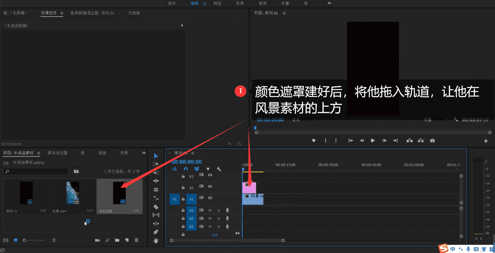Viewport: 495px width, 253px height.
Task: Select the 风景.mp4 thumbnail
Action: pos(73,193)
